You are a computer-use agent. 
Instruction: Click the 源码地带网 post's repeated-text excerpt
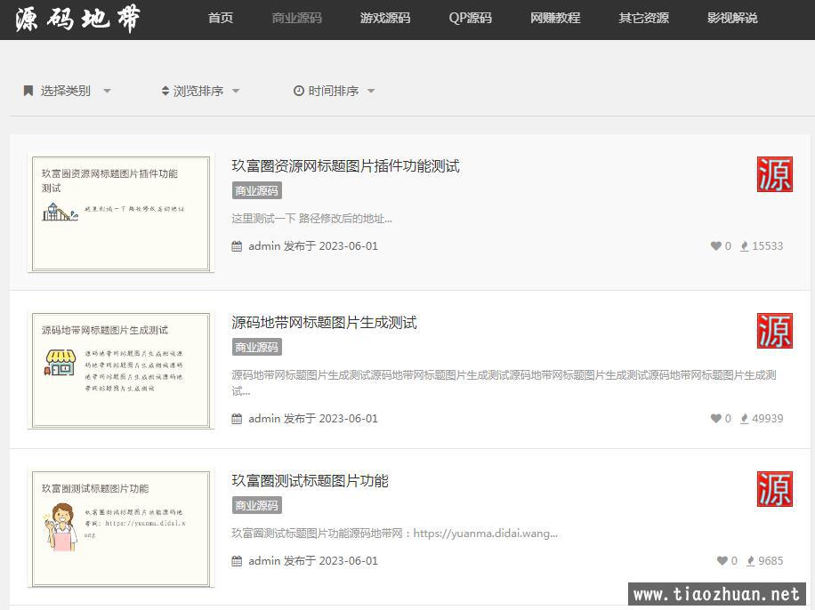click(x=504, y=383)
